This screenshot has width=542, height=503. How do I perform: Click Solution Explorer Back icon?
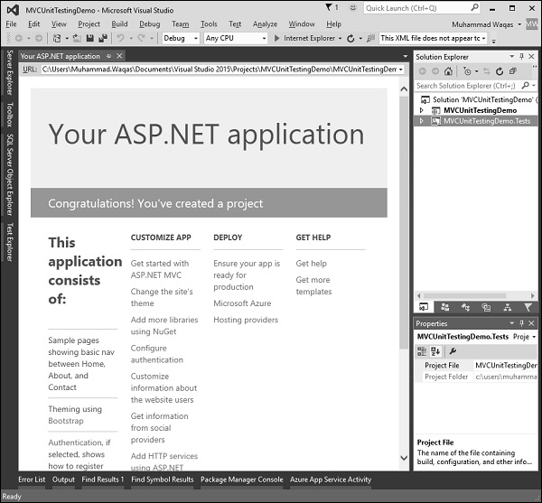pos(423,71)
